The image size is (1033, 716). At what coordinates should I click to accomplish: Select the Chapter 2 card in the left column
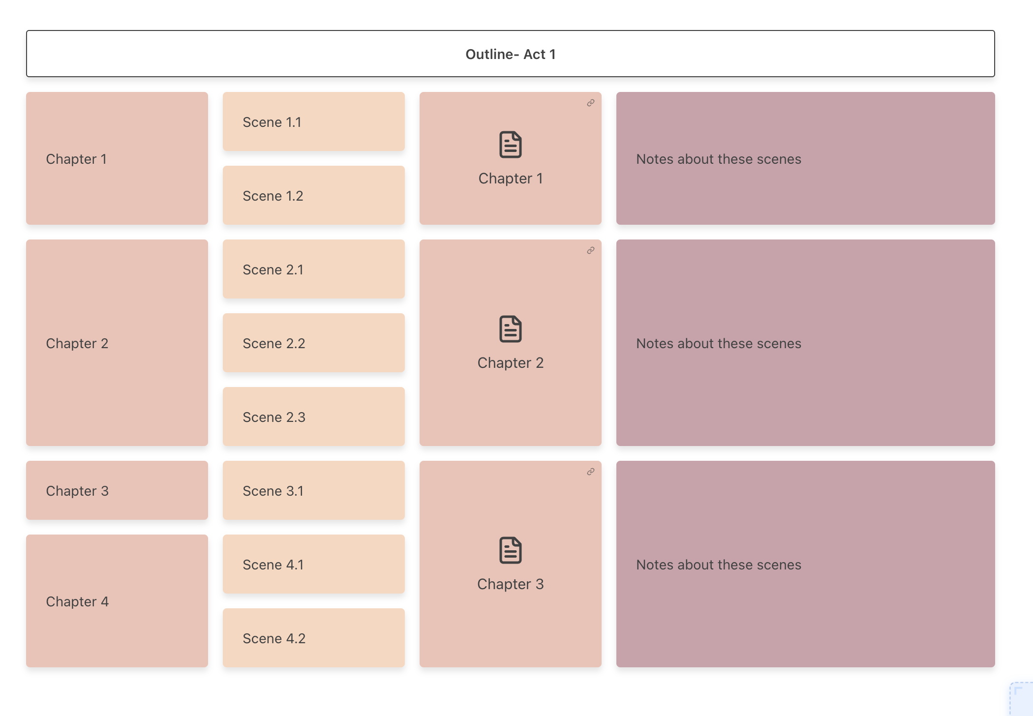[117, 343]
